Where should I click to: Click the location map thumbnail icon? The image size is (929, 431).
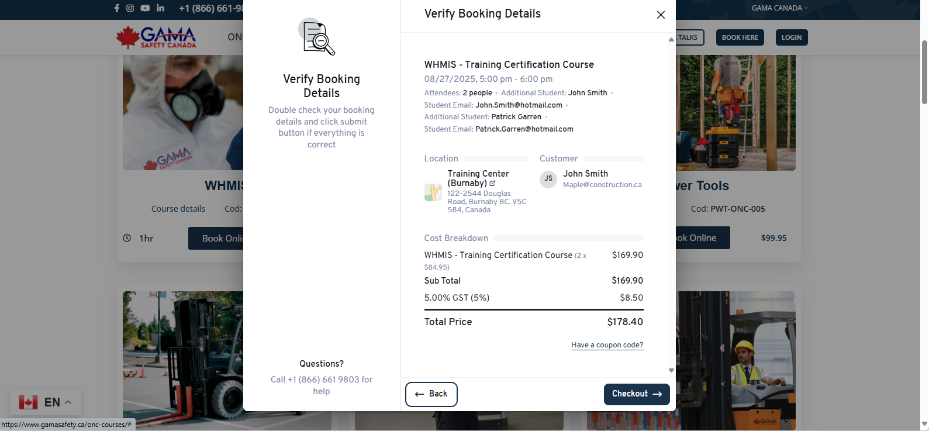pyautogui.click(x=433, y=192)
